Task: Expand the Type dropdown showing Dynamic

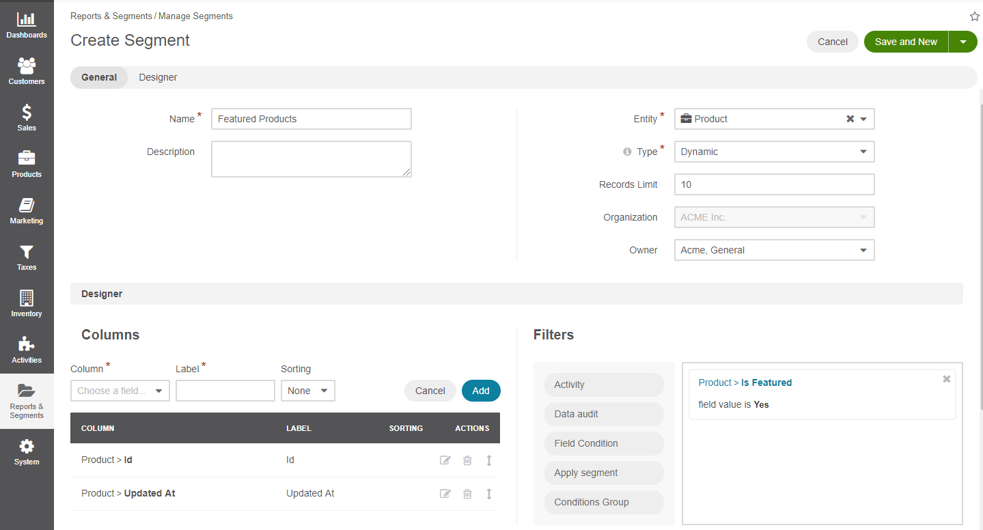Action: point(863,152)
